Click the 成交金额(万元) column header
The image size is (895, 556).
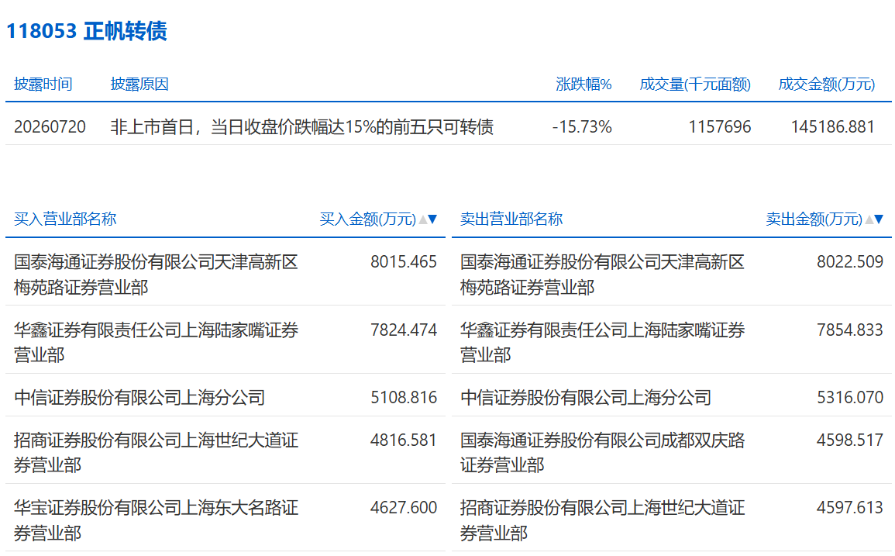pos(827,85)
